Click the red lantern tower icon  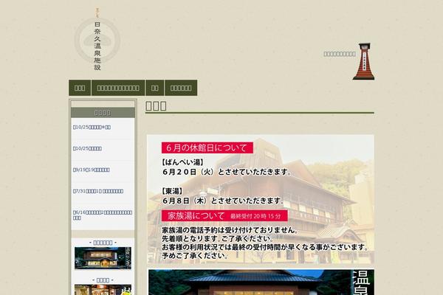(364, 61)
